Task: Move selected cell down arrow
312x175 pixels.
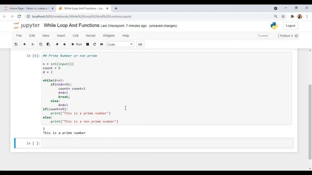Action: (64, 44)
